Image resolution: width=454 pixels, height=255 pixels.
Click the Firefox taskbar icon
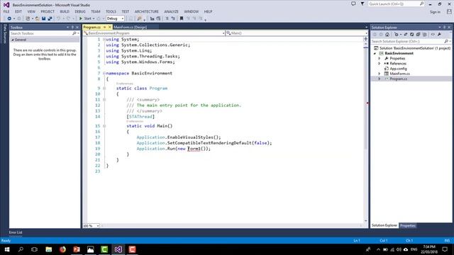click(62, 249)
